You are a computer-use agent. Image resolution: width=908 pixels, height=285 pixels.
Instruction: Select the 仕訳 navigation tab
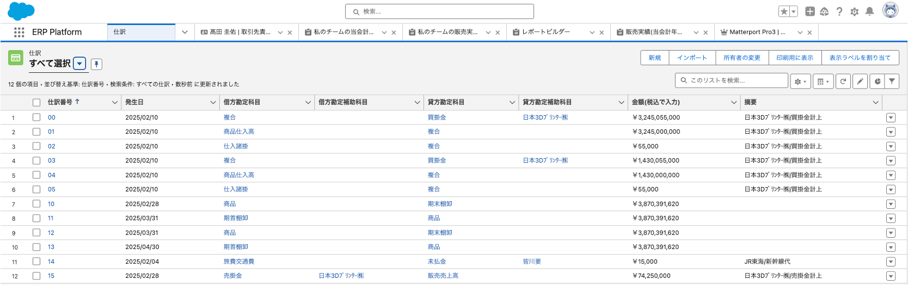[x=142, y=32]
